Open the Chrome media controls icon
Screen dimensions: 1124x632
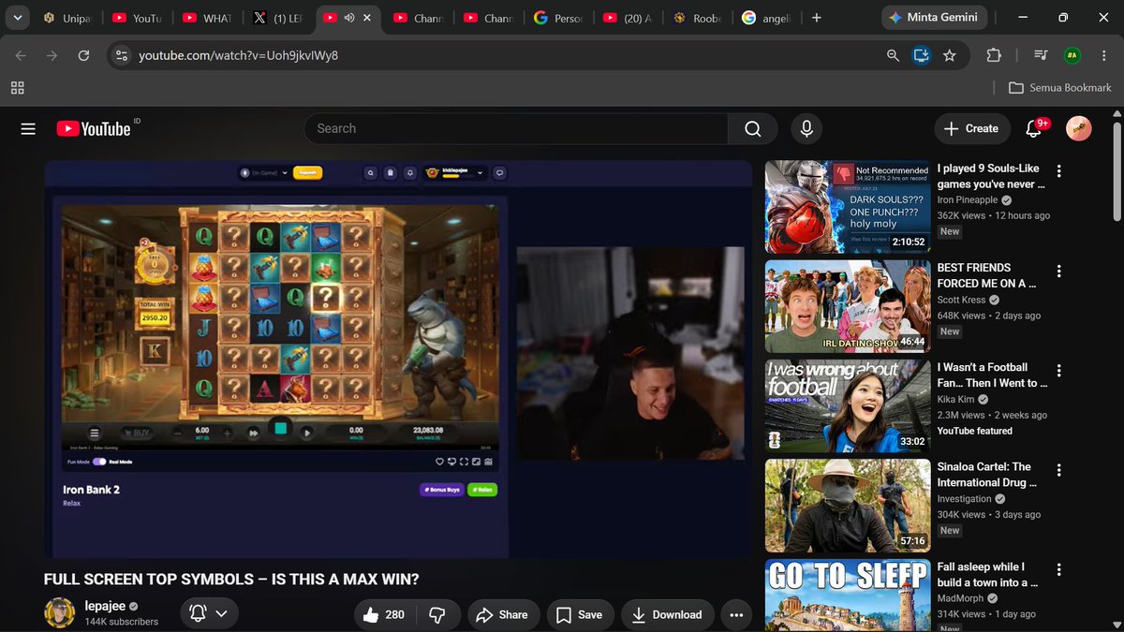(x=1040, y=55)
